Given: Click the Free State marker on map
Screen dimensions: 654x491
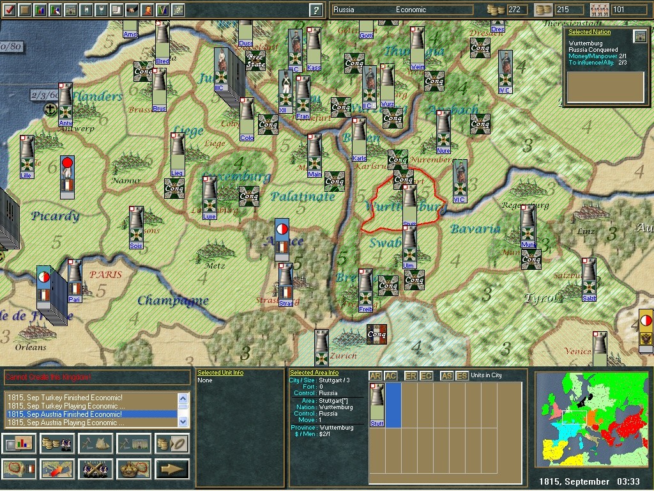Looking at the screenshot, I should (x=255, y=61).
